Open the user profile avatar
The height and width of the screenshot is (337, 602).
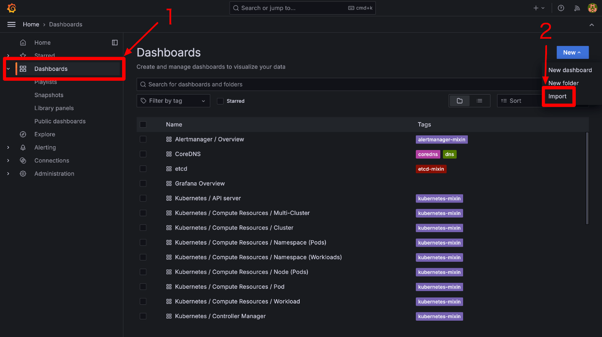(592, 8)
